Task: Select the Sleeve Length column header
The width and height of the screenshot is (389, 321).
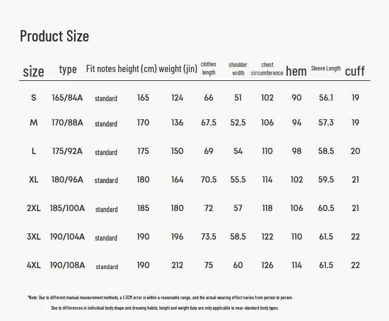Action: point(326,68)
